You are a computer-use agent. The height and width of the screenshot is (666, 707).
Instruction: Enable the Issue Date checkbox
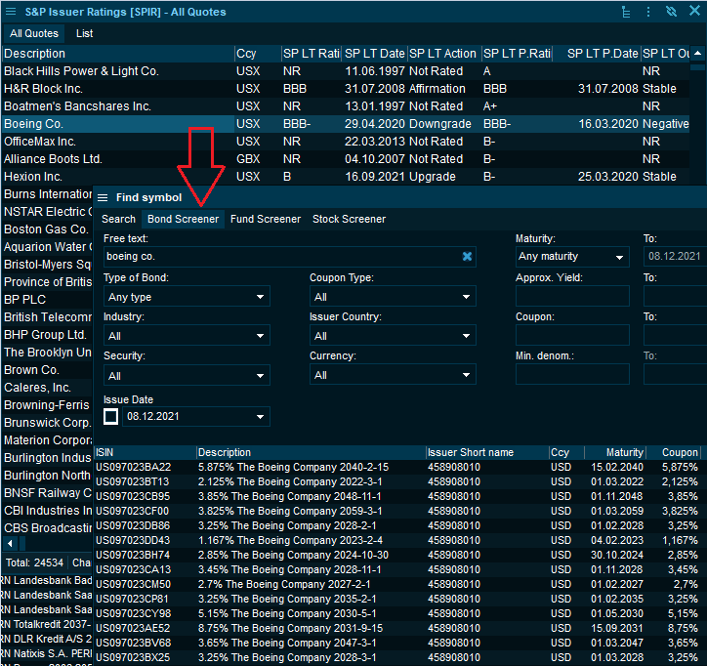coord(111,417)
